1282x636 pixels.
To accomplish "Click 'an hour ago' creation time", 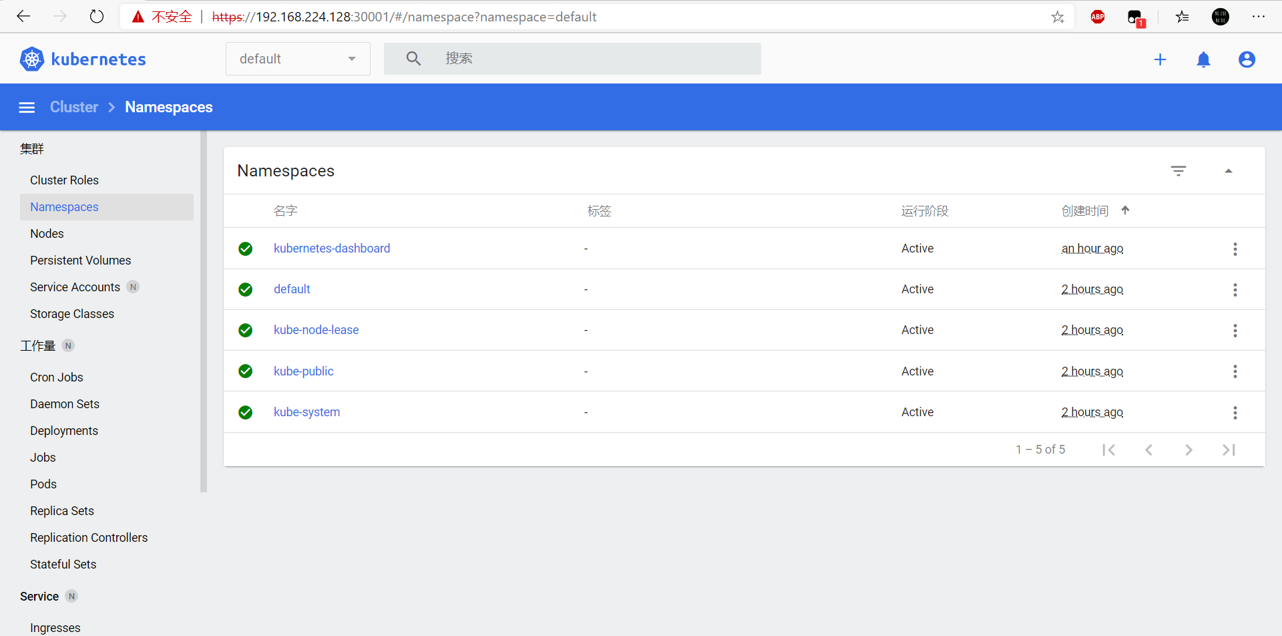I will click(1092, 249).
